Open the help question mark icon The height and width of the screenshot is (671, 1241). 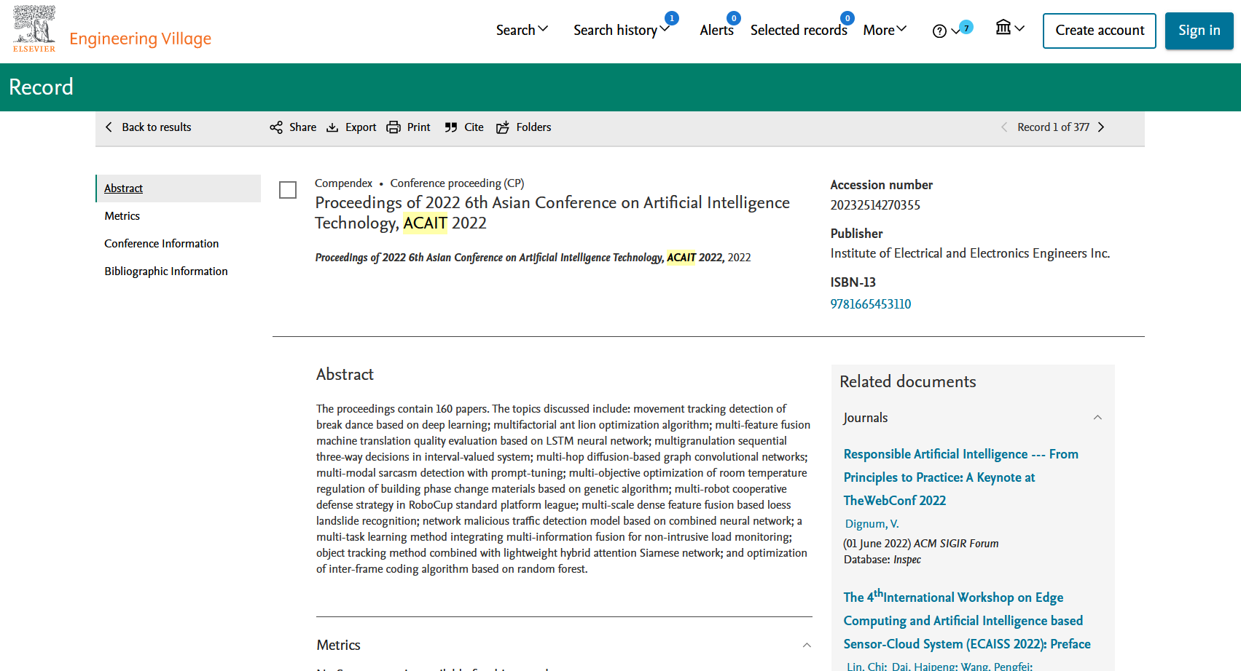(x=939, y=31)
